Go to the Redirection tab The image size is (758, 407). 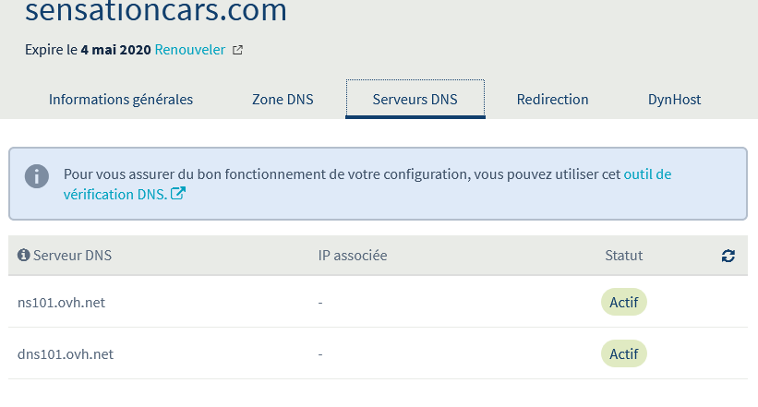point(552,100)
